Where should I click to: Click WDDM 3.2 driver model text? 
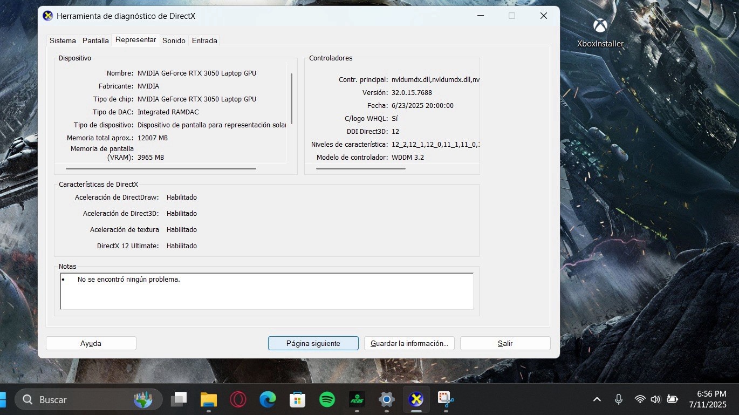(408, 157)
